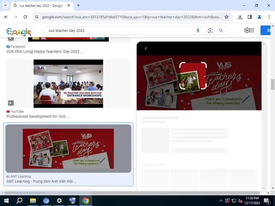Select the URL in the address bar
The height and width of the screenshot is (206, 275).
click(132, 17)
